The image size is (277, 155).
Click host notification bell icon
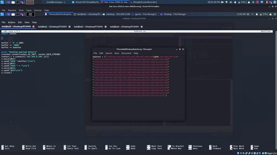pos(235,2)
